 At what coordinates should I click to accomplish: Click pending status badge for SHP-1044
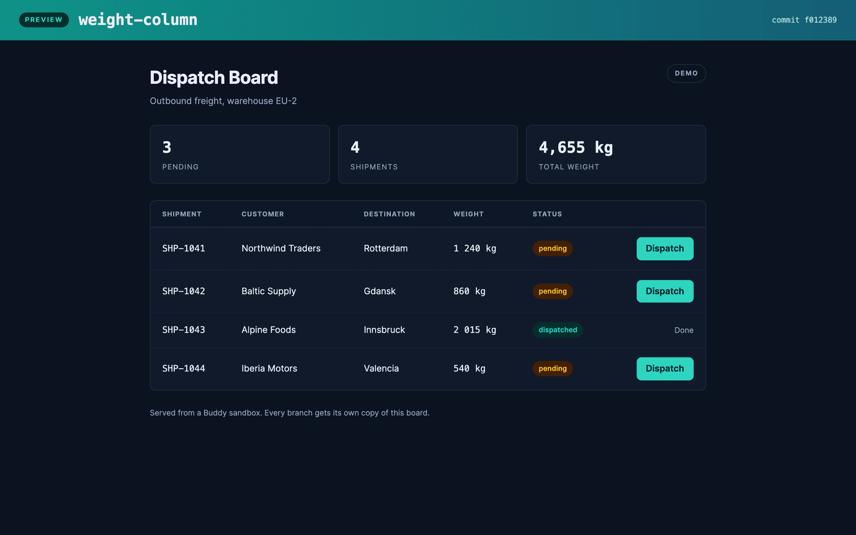552,368
